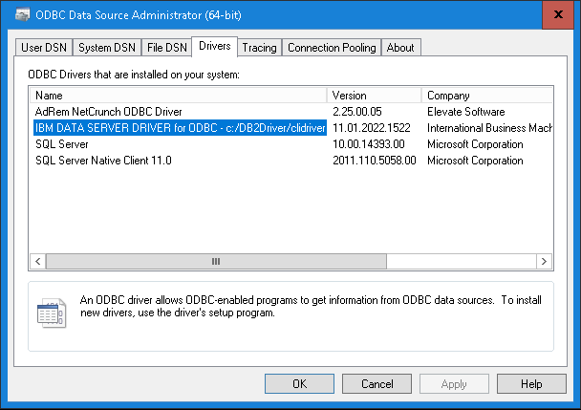Viewport: 581px width, 410px height.
Task: Click the driver list right scroll arrow
Action: 544,261
